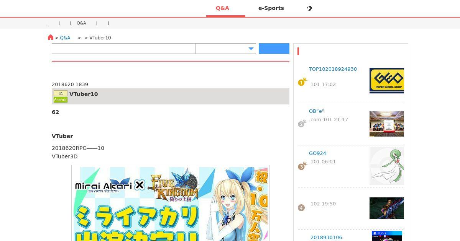Image resolution: width=460 pixels, height=241 pixels.
Task: Open the PS4 game cover thumbnail
Action: (387, 236)
